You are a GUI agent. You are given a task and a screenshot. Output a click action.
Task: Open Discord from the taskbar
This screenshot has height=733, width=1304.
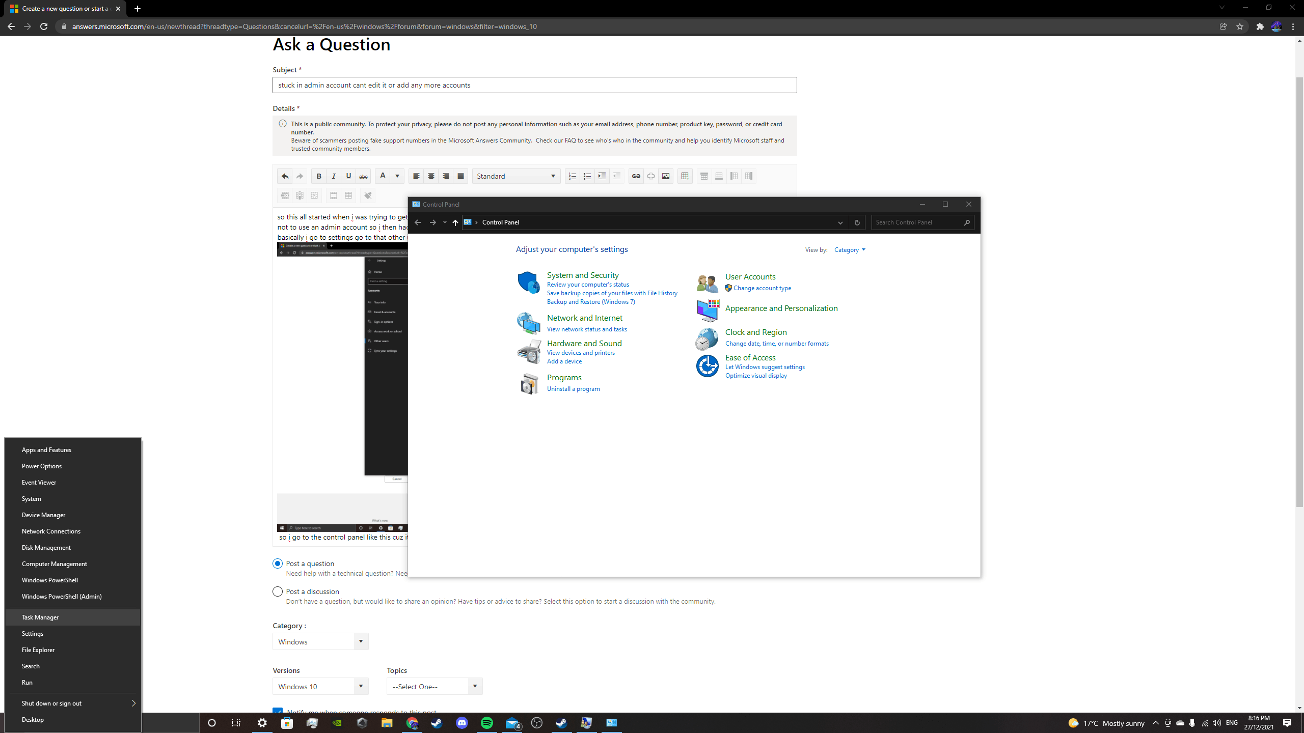point(462,723)
